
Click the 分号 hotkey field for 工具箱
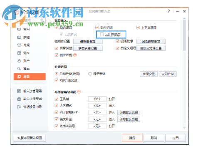click(x=97, y=99)
